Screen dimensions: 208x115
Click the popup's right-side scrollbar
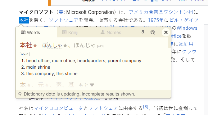(x=170, y=43)
